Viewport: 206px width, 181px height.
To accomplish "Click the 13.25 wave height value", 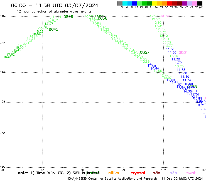I will click(x=179, y=66).
